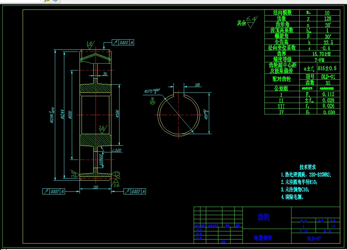Select the ø1244 diameter dimension
Image resolution: width=347 pixels, height=250 pixels.
pyautogui.click(x=63, y=114)
